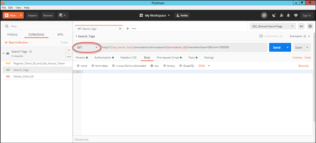Click the Invite button

(x=182, y=15)
